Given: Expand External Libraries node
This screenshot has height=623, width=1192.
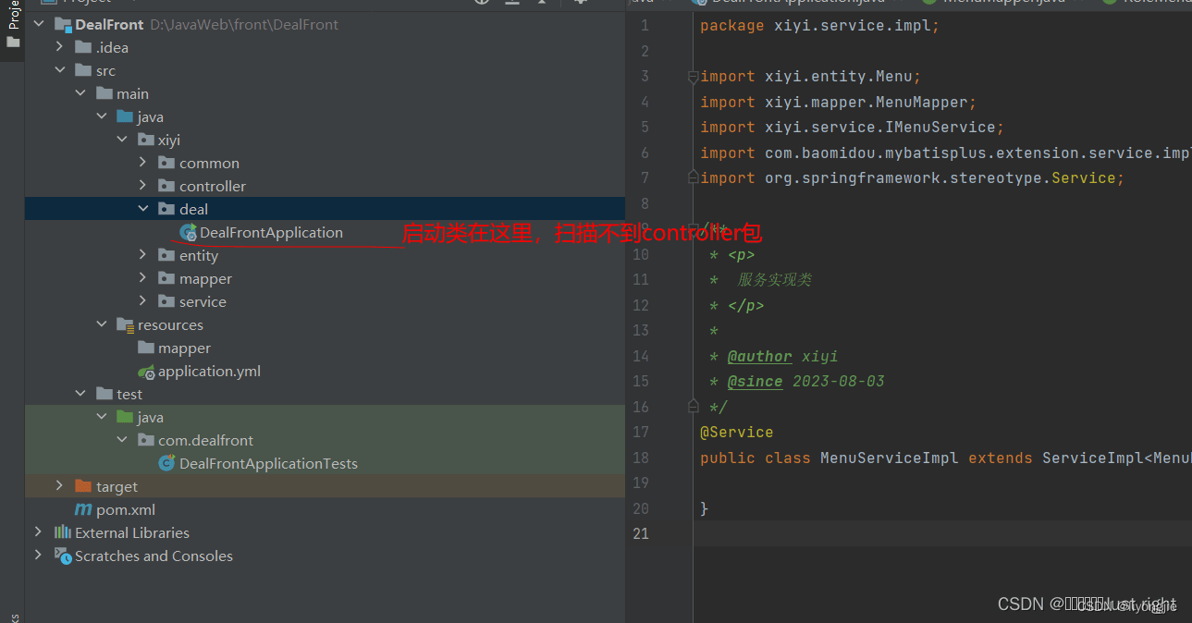Looking at the screenshot, I should tap(39, 532).
